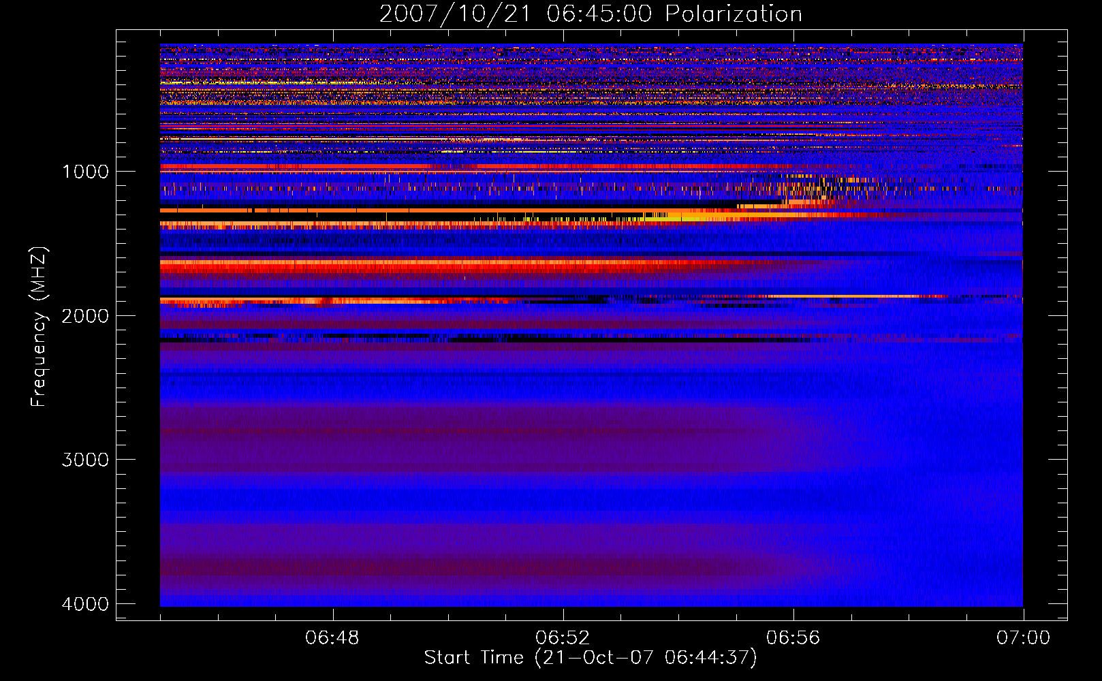The width and height of the screenshot is (1102, 681).
Task: Click the 06:48 time tick label
Action: click(x=332, y=638)
